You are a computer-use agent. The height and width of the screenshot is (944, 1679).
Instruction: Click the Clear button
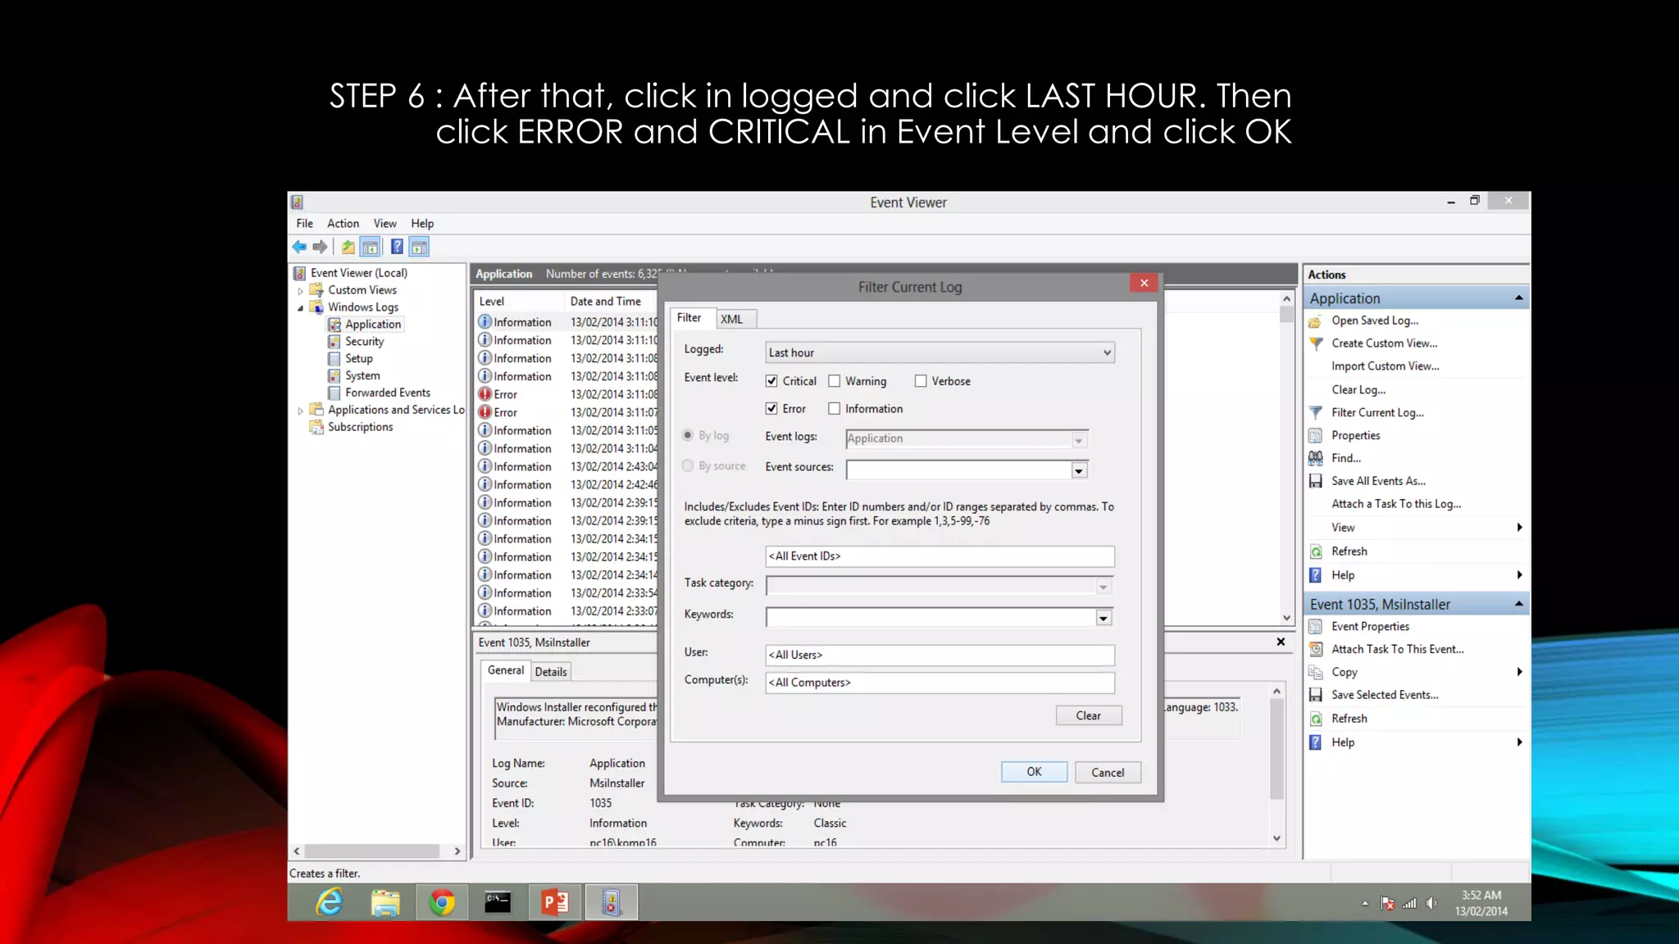pyautogui.click(x=1089, y=715)
